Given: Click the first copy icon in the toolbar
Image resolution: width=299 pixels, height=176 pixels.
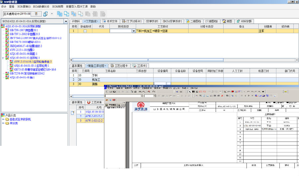Looking at the screenshot, I should (x=59, y=14).
